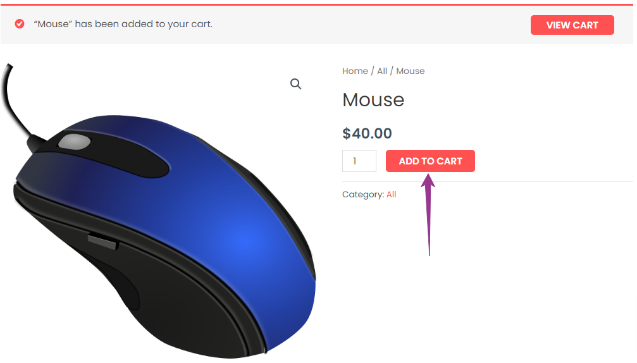Click the purple arrow pointing at Add to Cart
Image resolution: width=637 pixels, height=363 pixels.
coord(428,215)
